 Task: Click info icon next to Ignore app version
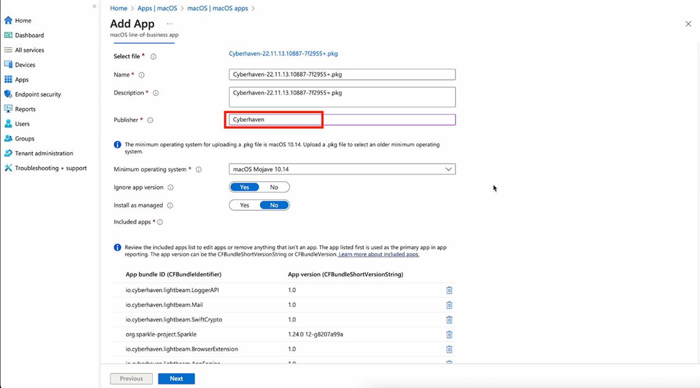pyautogui.click(x=170, y=187)
